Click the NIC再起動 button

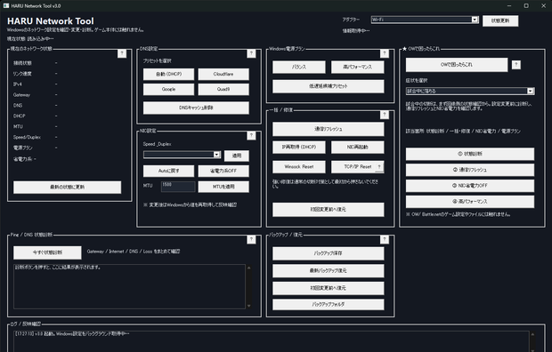pyautogui.click(x=357, y=147)
